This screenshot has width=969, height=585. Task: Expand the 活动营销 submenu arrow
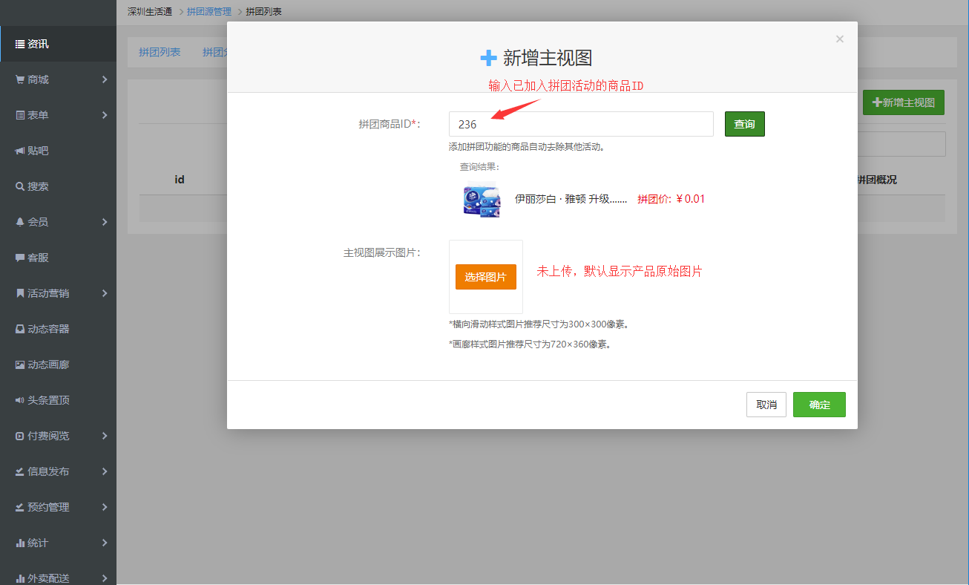click(x=105, y=293)
